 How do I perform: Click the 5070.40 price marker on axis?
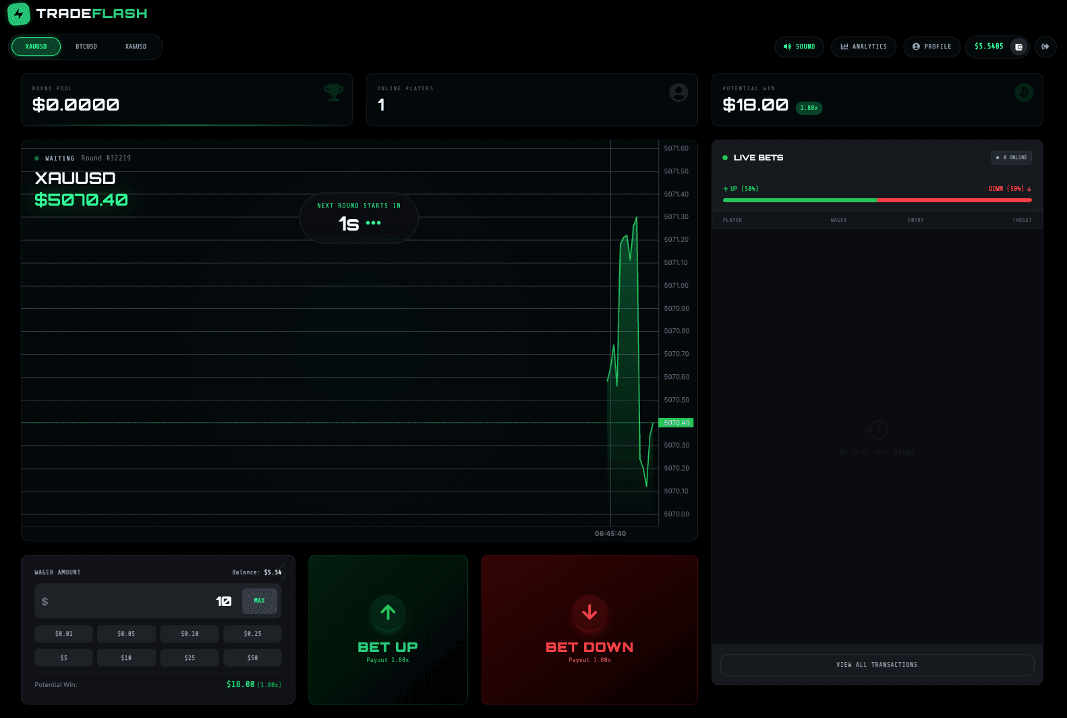[x=676, y=423]
